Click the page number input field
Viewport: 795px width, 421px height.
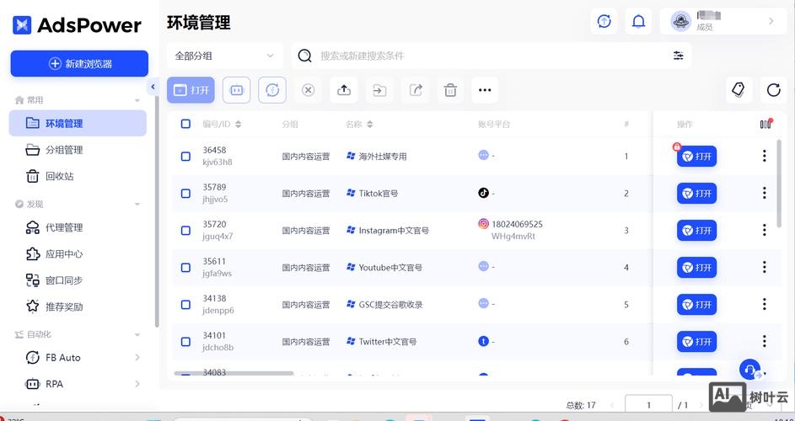tap(648, 405)
